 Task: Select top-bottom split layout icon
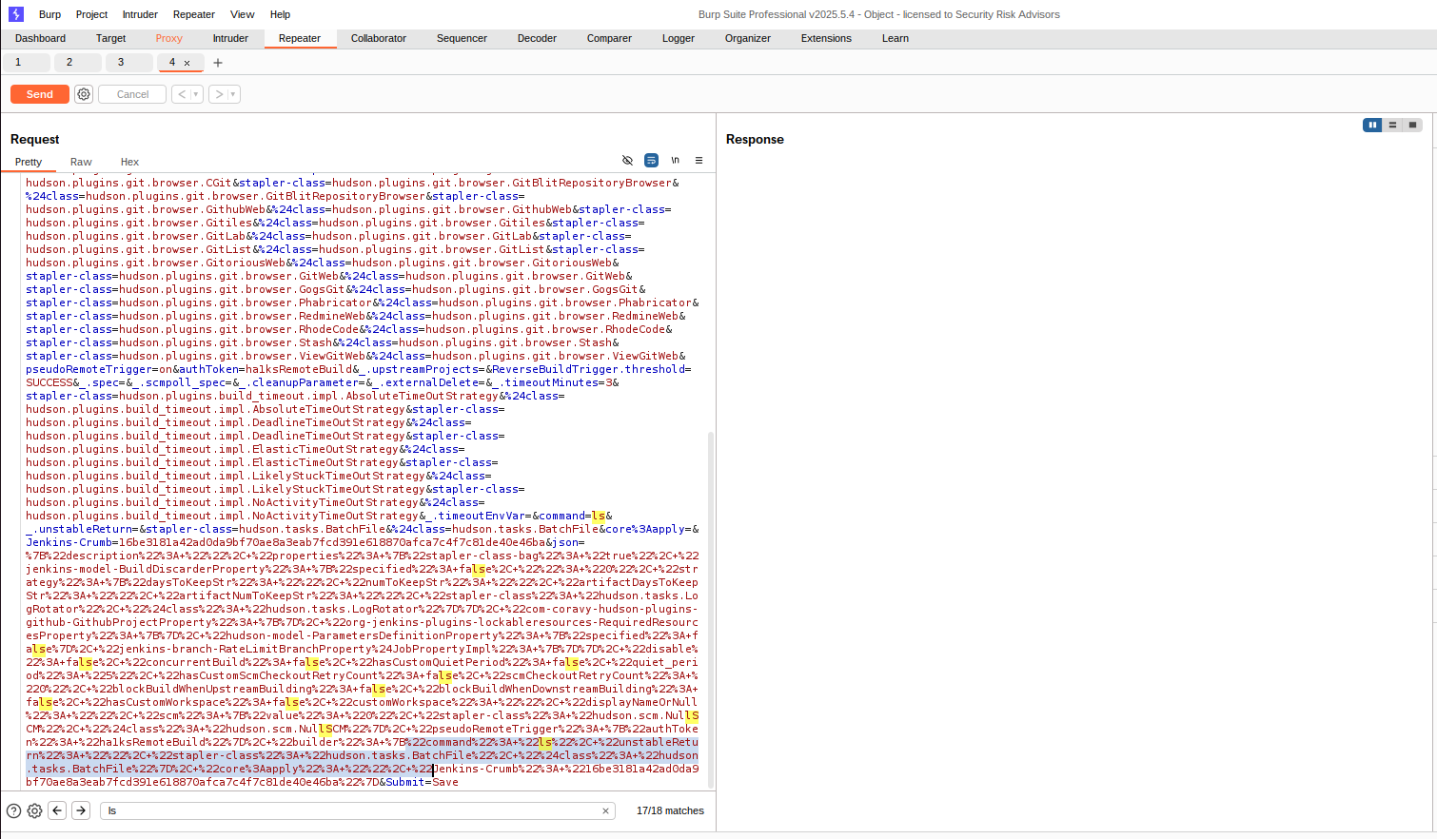point(1392,125)
